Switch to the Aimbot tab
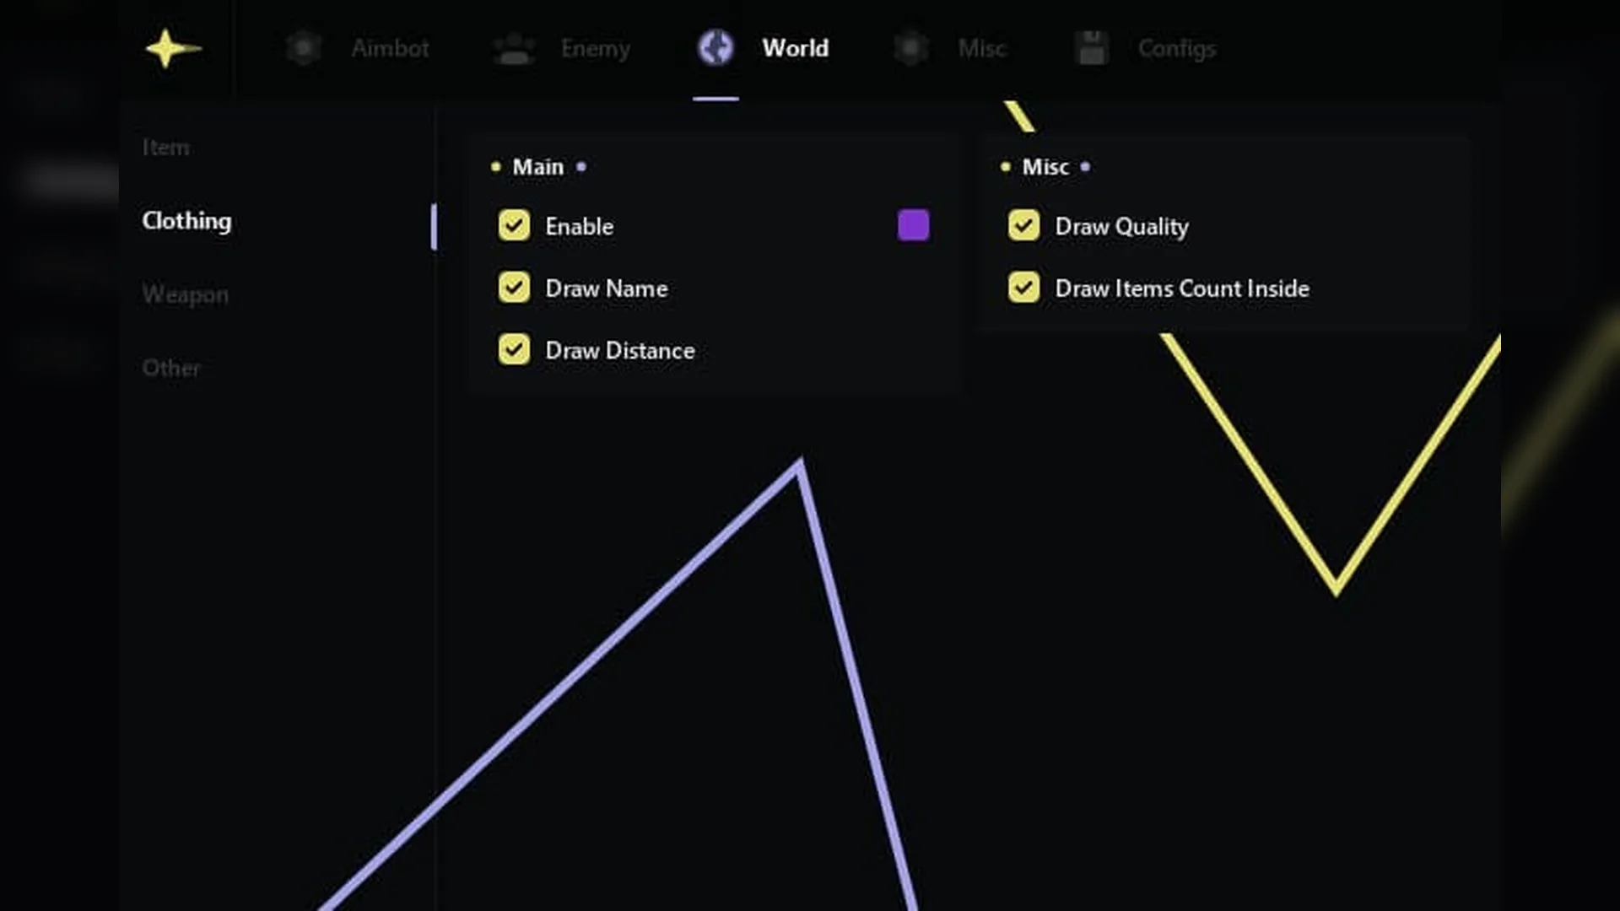This screenshot has height=911, width=1620. pos(391,49)
